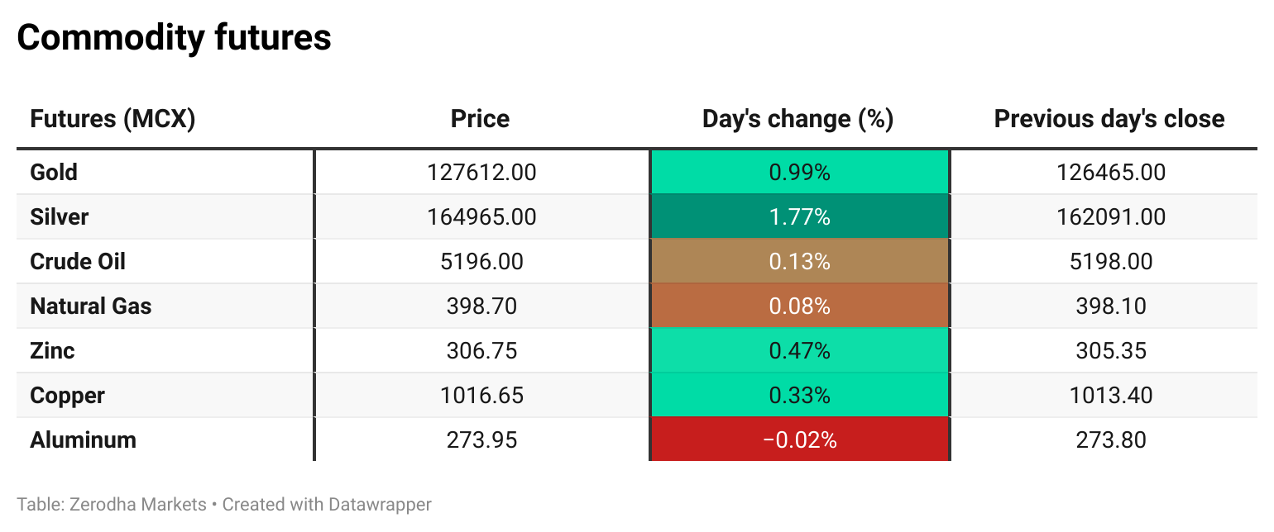Select the Day's change (%) column header
The image size is (1274, 532).
797,119
